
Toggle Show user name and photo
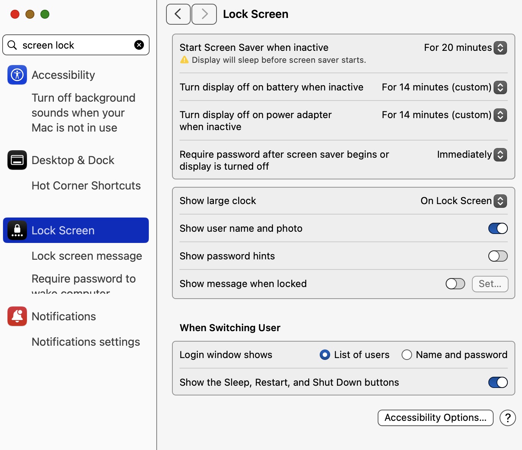coord(498,228)
